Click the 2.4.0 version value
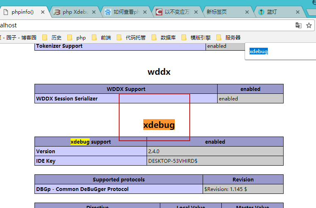The image size is (316, 208). (215, 152)
